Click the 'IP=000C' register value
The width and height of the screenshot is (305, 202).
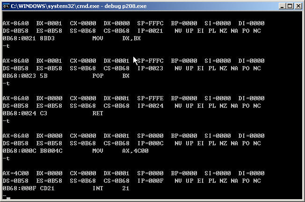click(150, 143)
